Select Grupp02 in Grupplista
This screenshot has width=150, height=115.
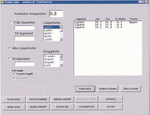[52, 62]
